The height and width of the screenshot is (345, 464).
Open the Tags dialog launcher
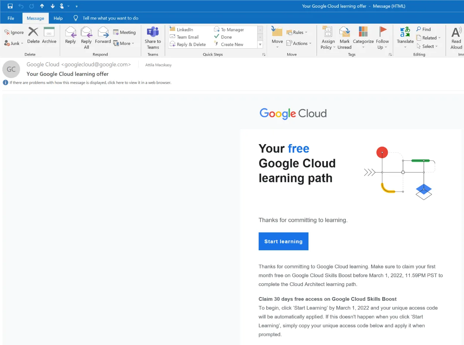[390, 55]
